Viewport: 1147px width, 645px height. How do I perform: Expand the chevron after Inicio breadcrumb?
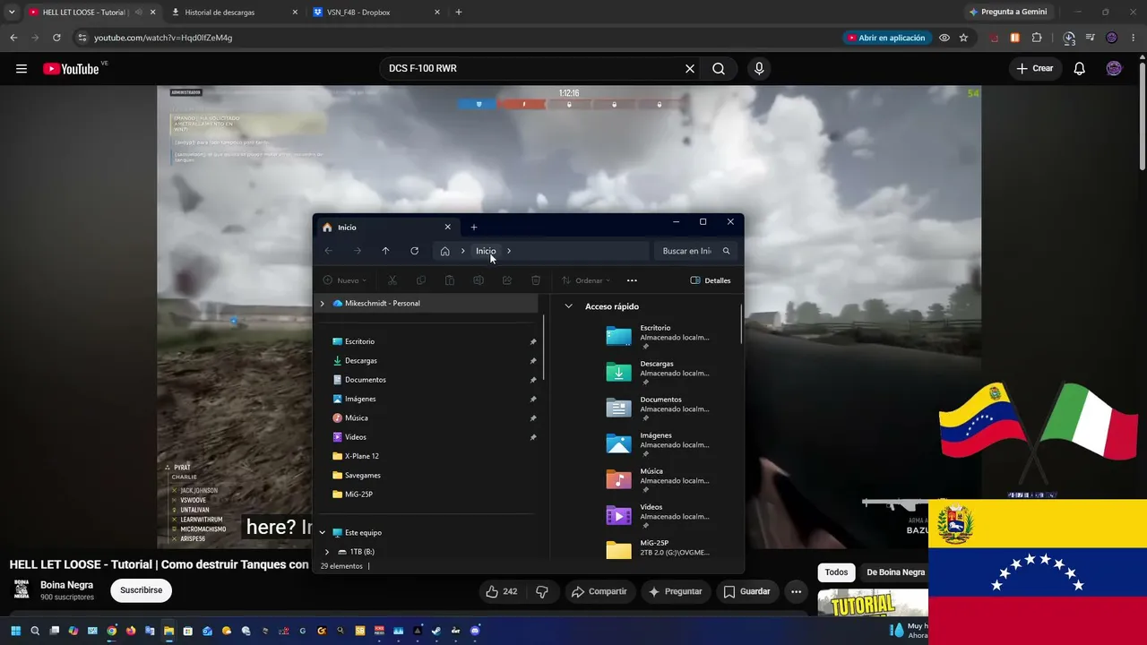(x=509, y=251)
